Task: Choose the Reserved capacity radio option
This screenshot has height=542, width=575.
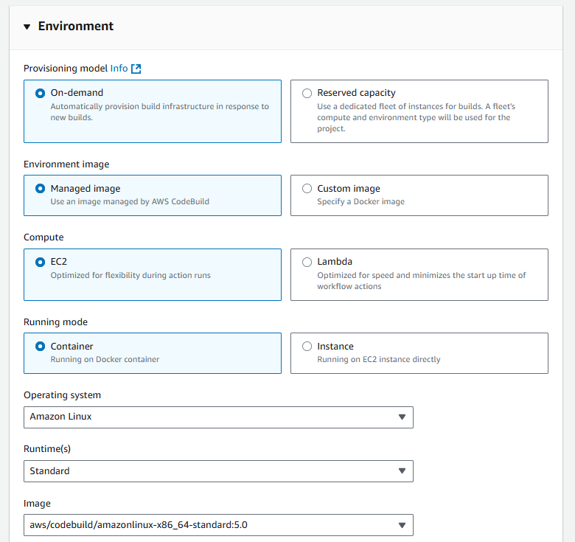Action: point(307,93)
